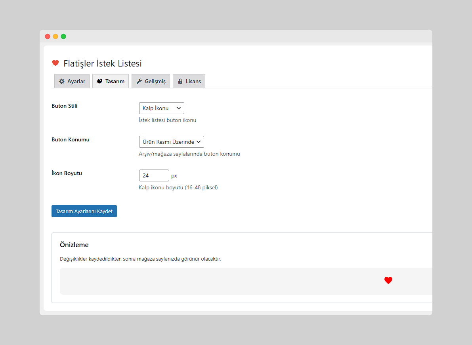
Task: Click the px unit text beside size field
Action: [174, 175]
